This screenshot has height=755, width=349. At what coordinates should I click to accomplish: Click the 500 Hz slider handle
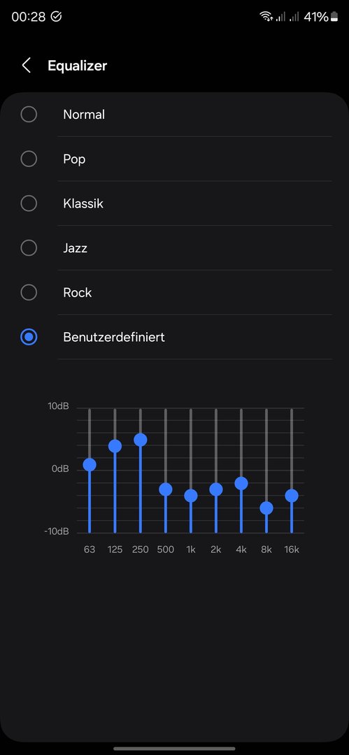click(x=165, y=489)
